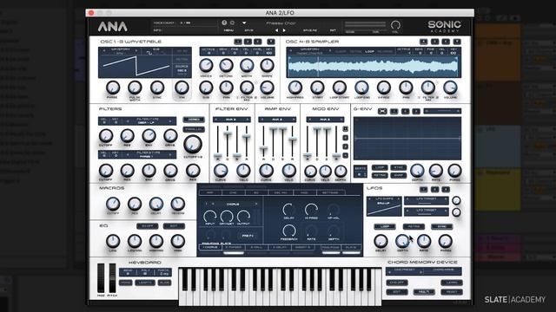Open the Filter Env preset selector

(232, 120)
